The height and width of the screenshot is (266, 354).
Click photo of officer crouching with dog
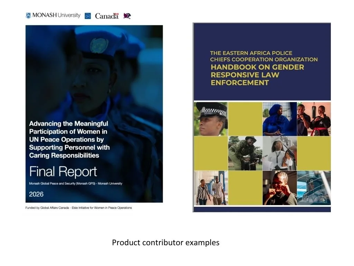click(245, 153)
